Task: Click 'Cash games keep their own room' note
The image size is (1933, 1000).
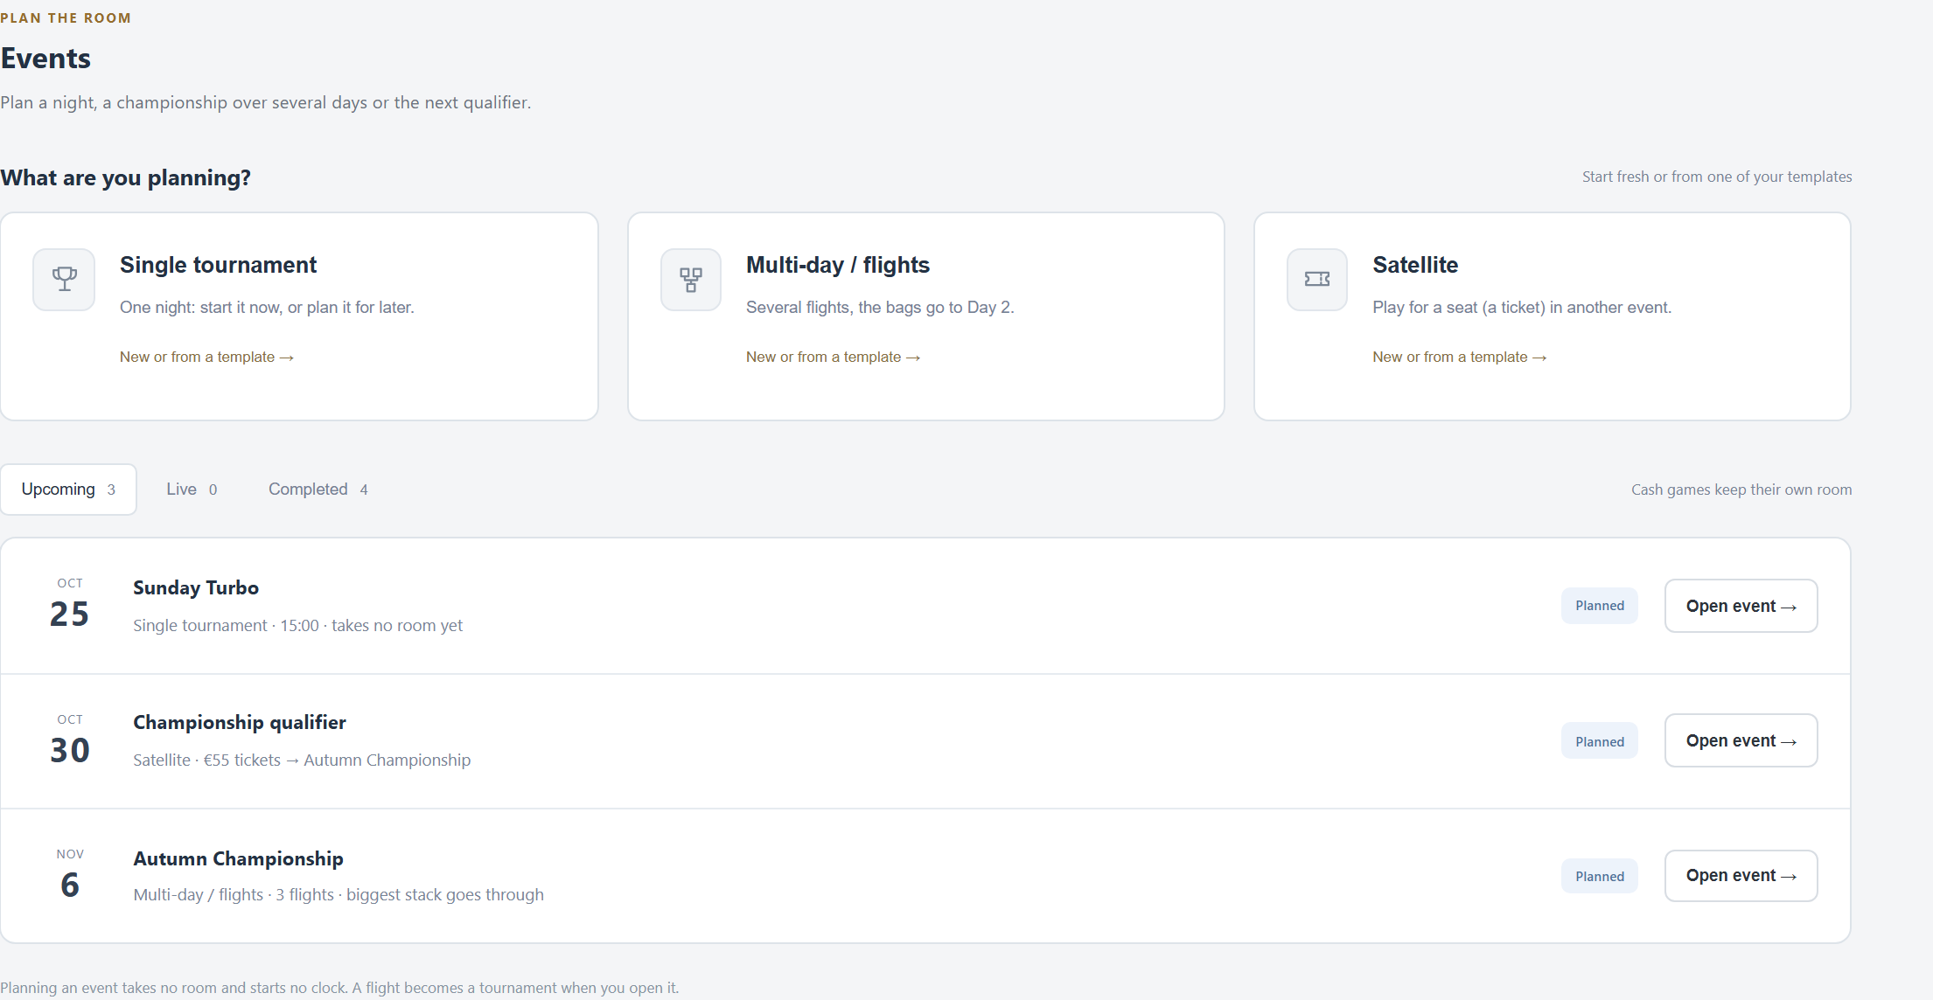Action: pyautogui.click(x=1741, y=490)
